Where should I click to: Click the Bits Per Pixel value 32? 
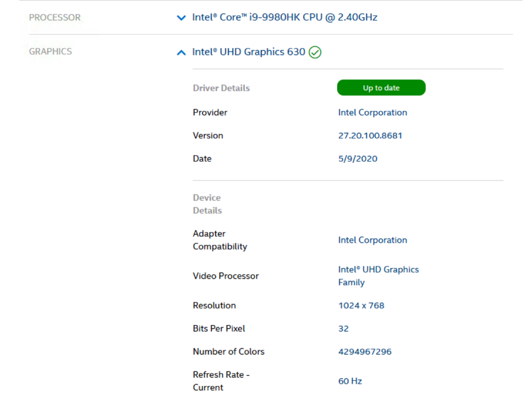click(344, 329)
